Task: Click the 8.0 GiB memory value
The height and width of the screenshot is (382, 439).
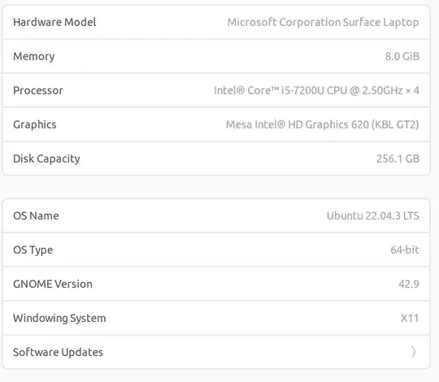Action: pyautogui.click(x=402, y=56)
